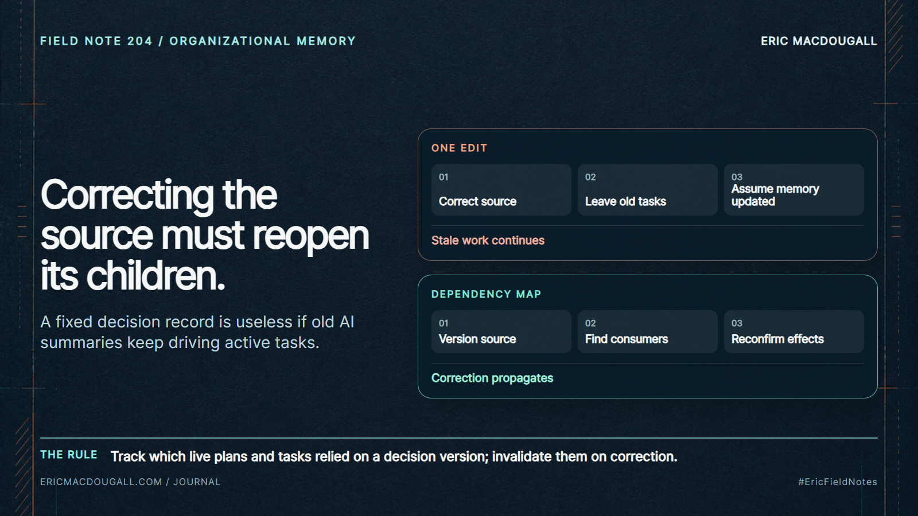Click the 'DEPENDENCY MAP' panel heading
918x516 pixels.
(x=486, y=294)
